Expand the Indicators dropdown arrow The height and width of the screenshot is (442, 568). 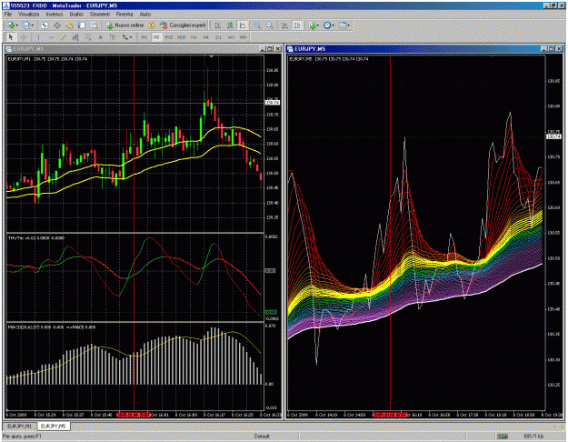pos(318,25)
